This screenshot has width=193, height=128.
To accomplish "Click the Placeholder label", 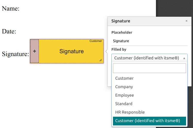I will point(122,33).
